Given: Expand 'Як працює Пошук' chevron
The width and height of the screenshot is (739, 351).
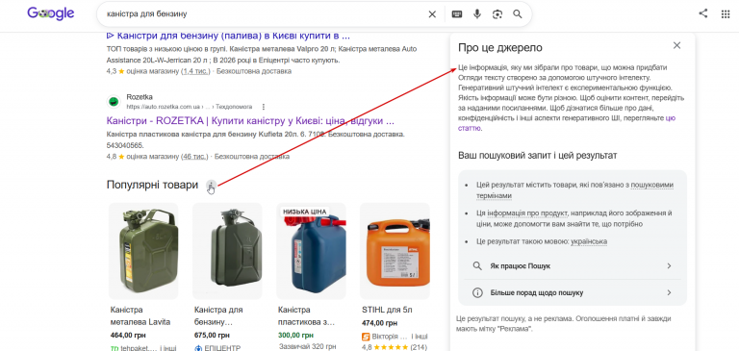Looking at the screenshot, I should [x=669, y=266].
